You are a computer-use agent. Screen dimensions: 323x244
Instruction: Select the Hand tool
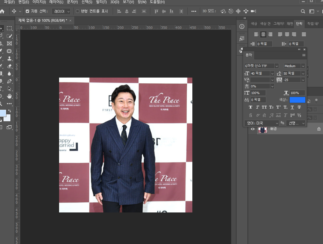pos(9,96)
